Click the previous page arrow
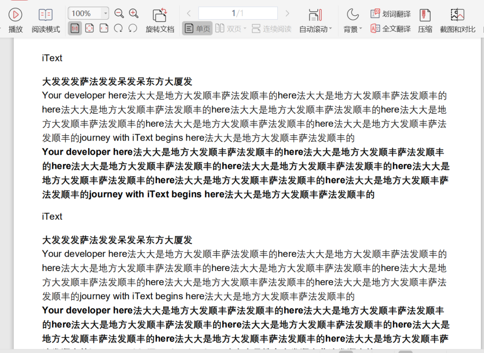The image size is (484, 353). [x=188, y=13]
